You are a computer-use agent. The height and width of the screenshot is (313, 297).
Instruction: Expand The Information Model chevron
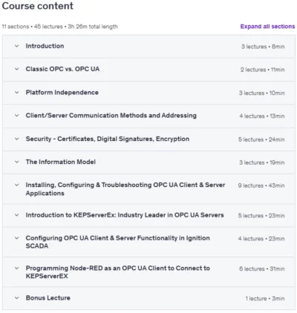click(16, 162)
